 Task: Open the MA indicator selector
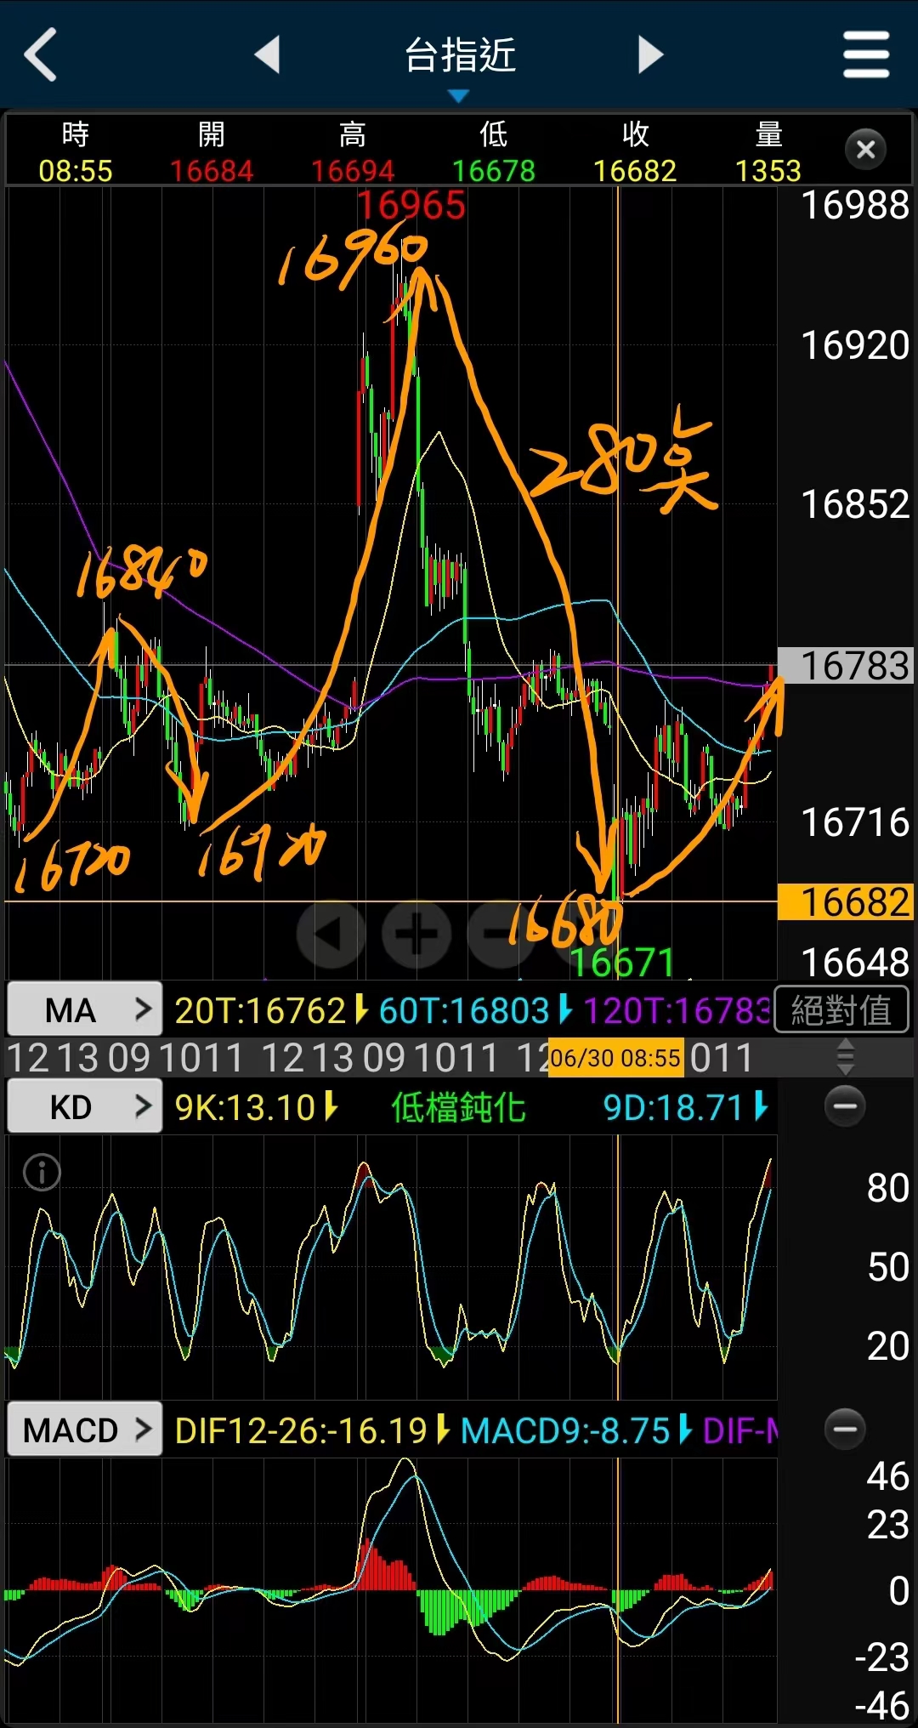tap(84, 1009)
